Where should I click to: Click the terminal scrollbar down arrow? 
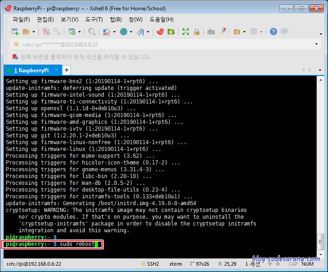coord(321,254)
